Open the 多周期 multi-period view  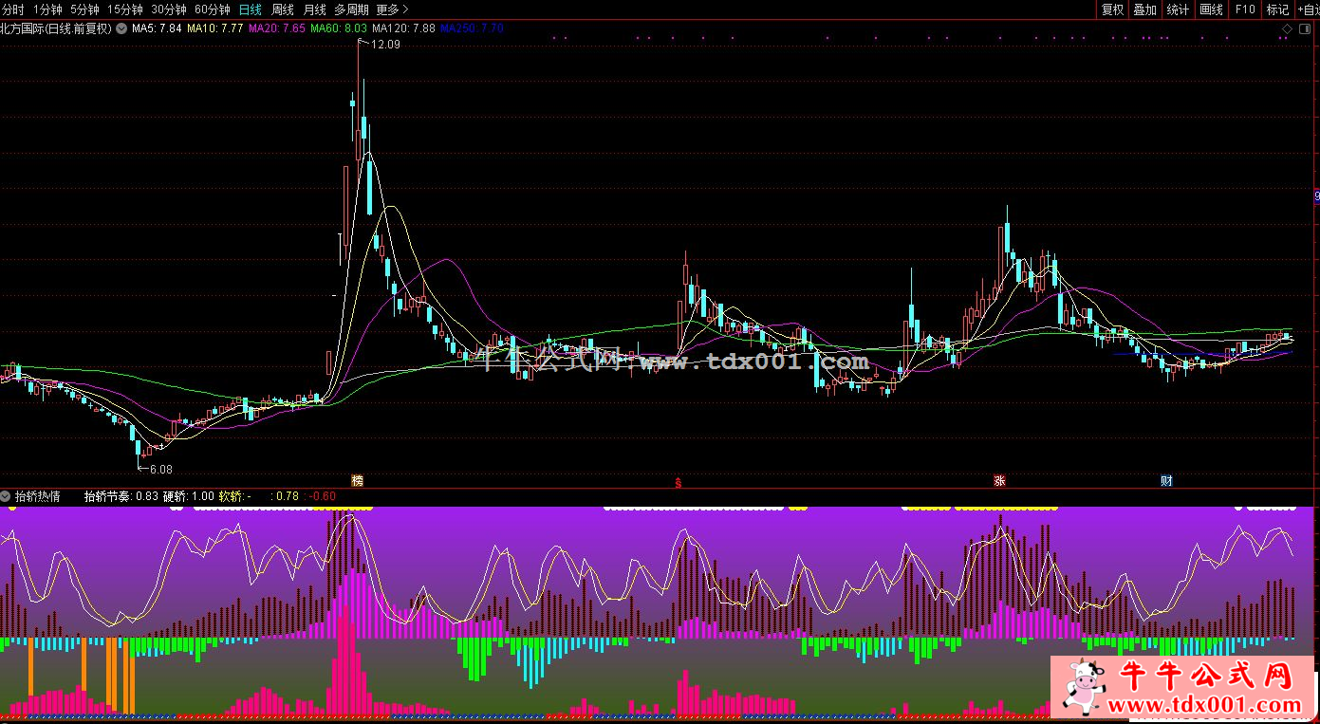click(351, 9)
